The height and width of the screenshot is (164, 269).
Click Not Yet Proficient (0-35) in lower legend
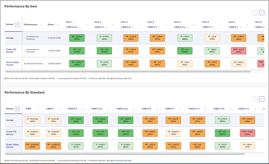click(17, 161)
